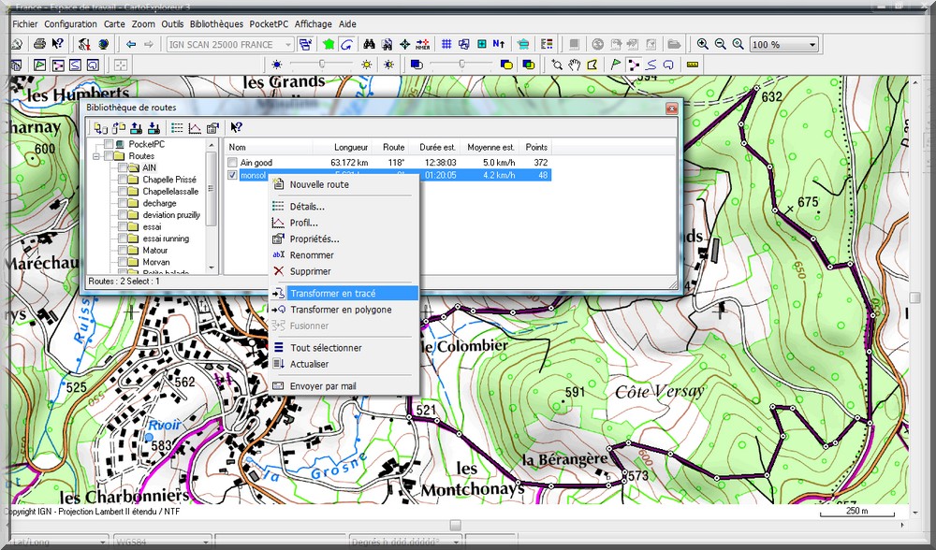Open the Fichier menu
The width and height of the screenshot is (936, 550).
click(25, 24)
